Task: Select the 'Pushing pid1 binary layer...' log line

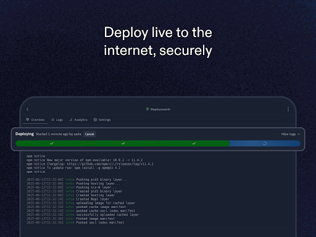Action: 77,180
